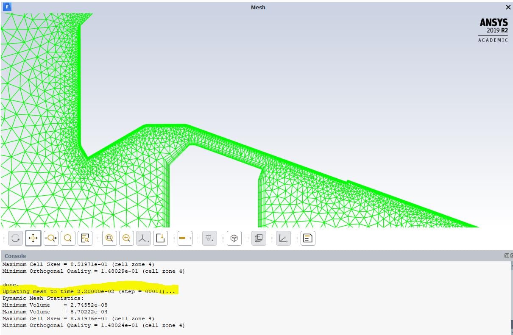Click the isometric cube view icon
Screen dimensions: 513x335
[234, 238]
